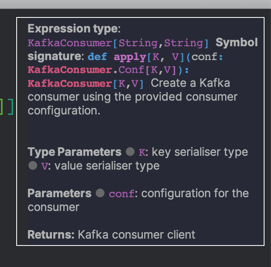
Task: Click Conf[K,V] type reference
Action: (147, 70)
